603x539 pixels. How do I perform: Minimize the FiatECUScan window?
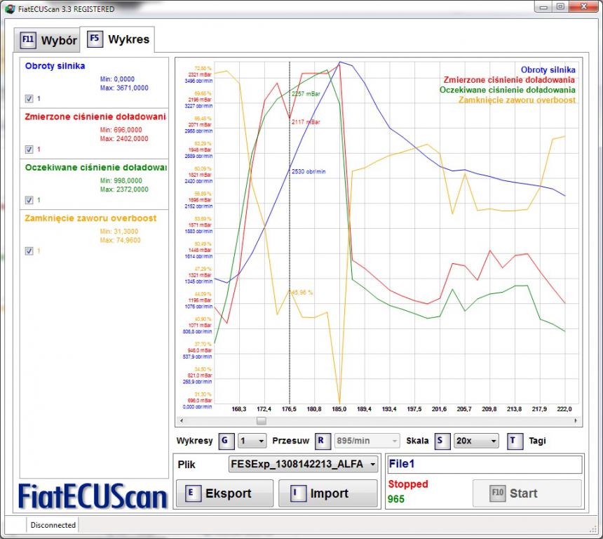click(x=543, y=6)
